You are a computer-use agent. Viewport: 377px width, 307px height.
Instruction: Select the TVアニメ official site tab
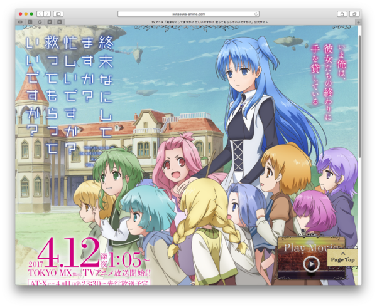pyautogui.click(x=210, y=22)
